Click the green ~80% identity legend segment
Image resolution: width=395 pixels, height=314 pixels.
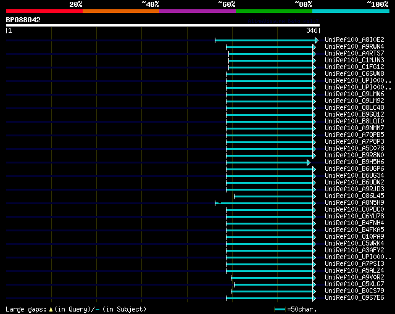coord(274,11)
